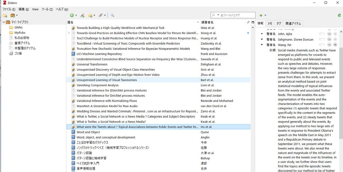Toggle name field mode for John, Ajita
343x172 pixels.
click(x=322, y=34)
